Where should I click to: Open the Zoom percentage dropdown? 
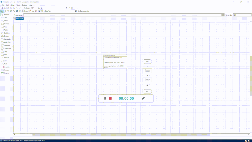pyautogui.click(x=36, y=8)
